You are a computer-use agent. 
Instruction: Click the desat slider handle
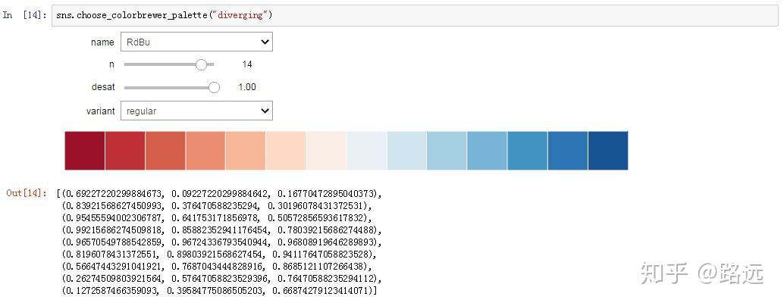click(214, 87)
